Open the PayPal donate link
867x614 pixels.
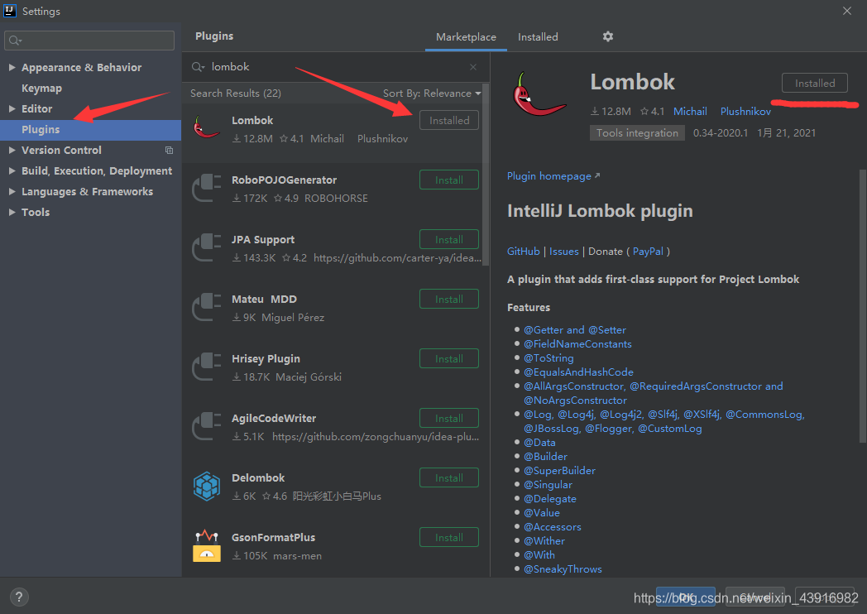pos(648,251)
